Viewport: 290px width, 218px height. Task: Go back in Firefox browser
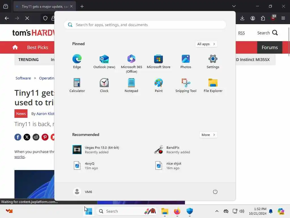(7, 18)
